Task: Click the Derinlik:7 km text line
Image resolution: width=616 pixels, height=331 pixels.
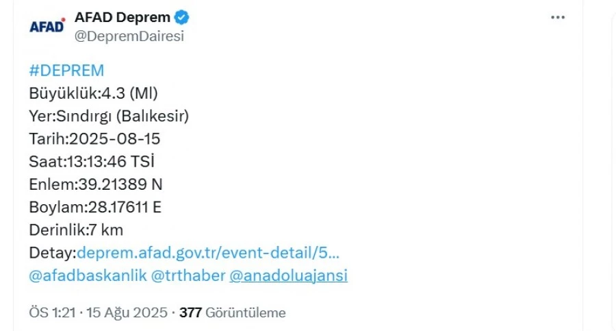Action: tap(76, 230)
